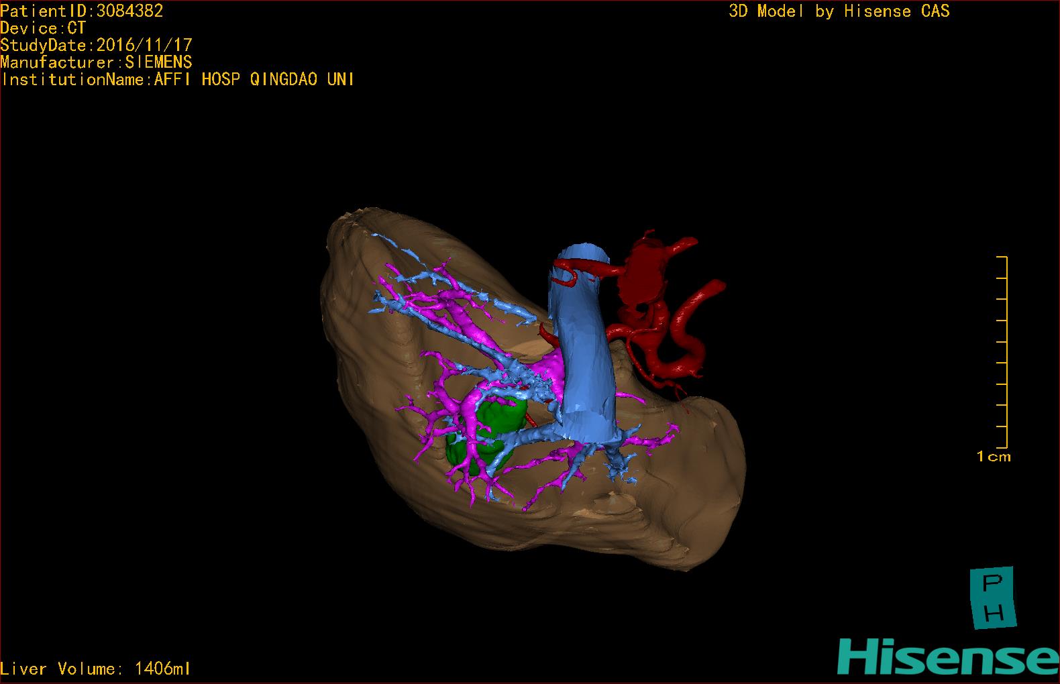The width and height of the screenshot is (1060, 684).
Task: Click the Manufacturer:SIEMENS line
Action: coord(97,62)
